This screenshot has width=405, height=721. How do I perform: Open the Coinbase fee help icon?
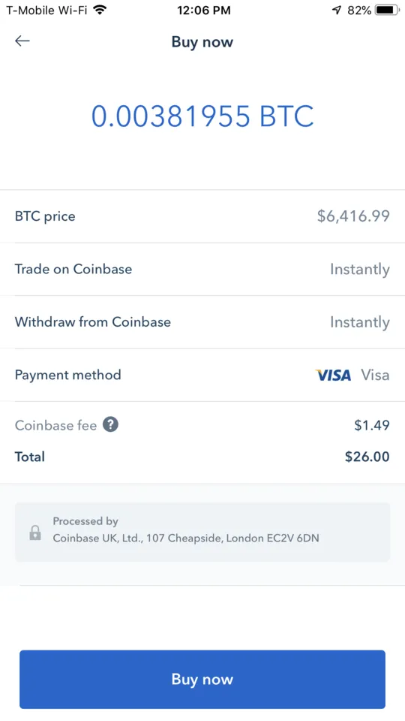click(110, 424)
